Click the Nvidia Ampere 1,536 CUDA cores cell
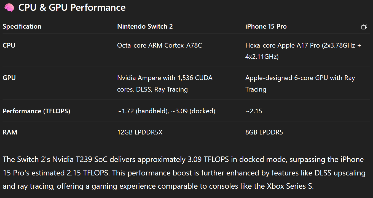373x198 pixels. (165, 84)
